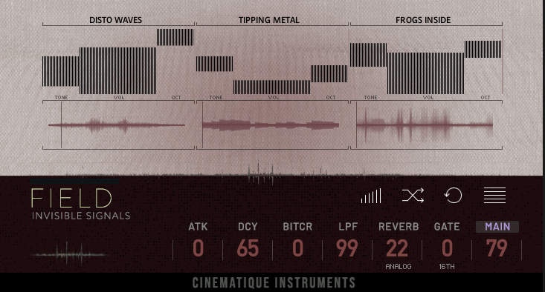The height and width of the screenshot is (292, 545).
Task: Click the DISTO WAVES waveform display
Action: coord(118,125)
